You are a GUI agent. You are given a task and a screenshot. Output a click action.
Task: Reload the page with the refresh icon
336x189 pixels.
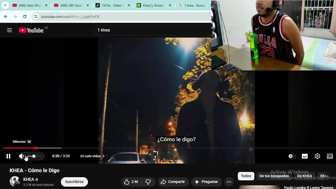click(25, 17)
